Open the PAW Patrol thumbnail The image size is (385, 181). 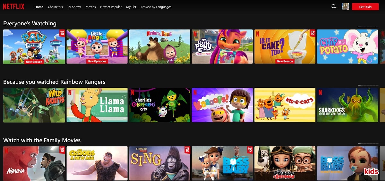coord(34,47)
